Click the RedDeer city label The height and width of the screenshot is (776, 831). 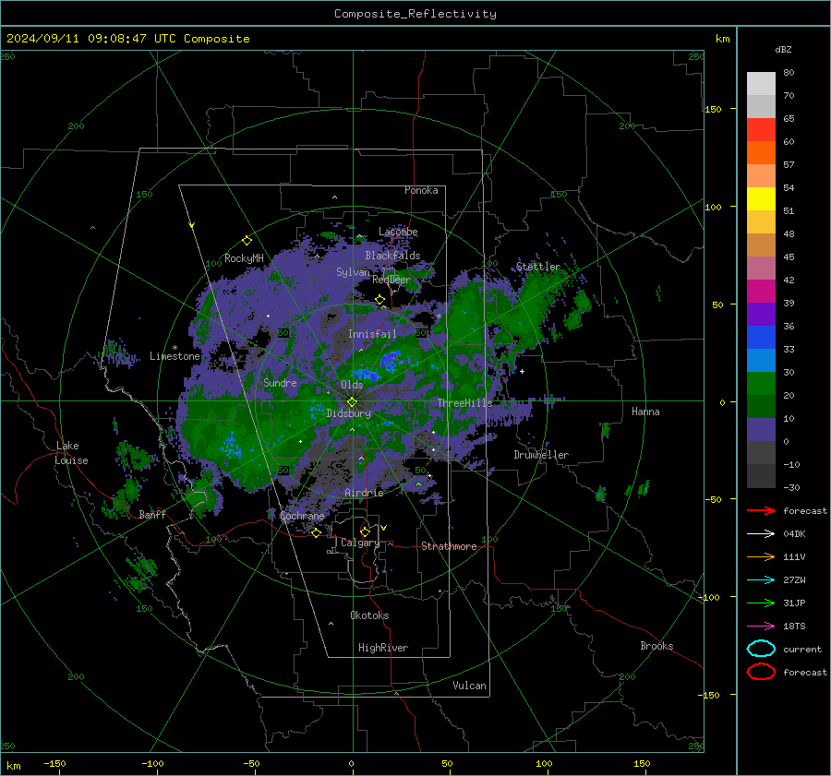(x=391, y=280)
